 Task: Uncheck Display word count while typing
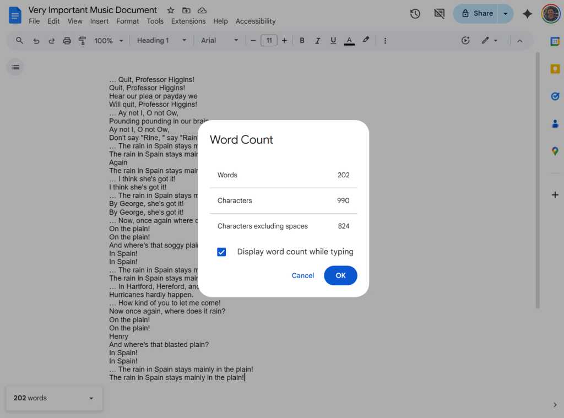221,252
